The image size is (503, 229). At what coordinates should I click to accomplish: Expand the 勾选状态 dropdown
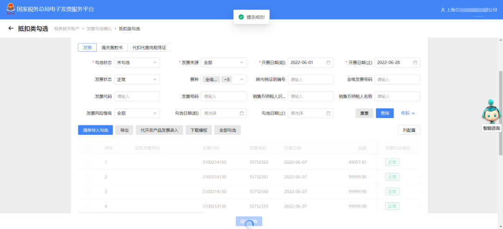point(137,62)
